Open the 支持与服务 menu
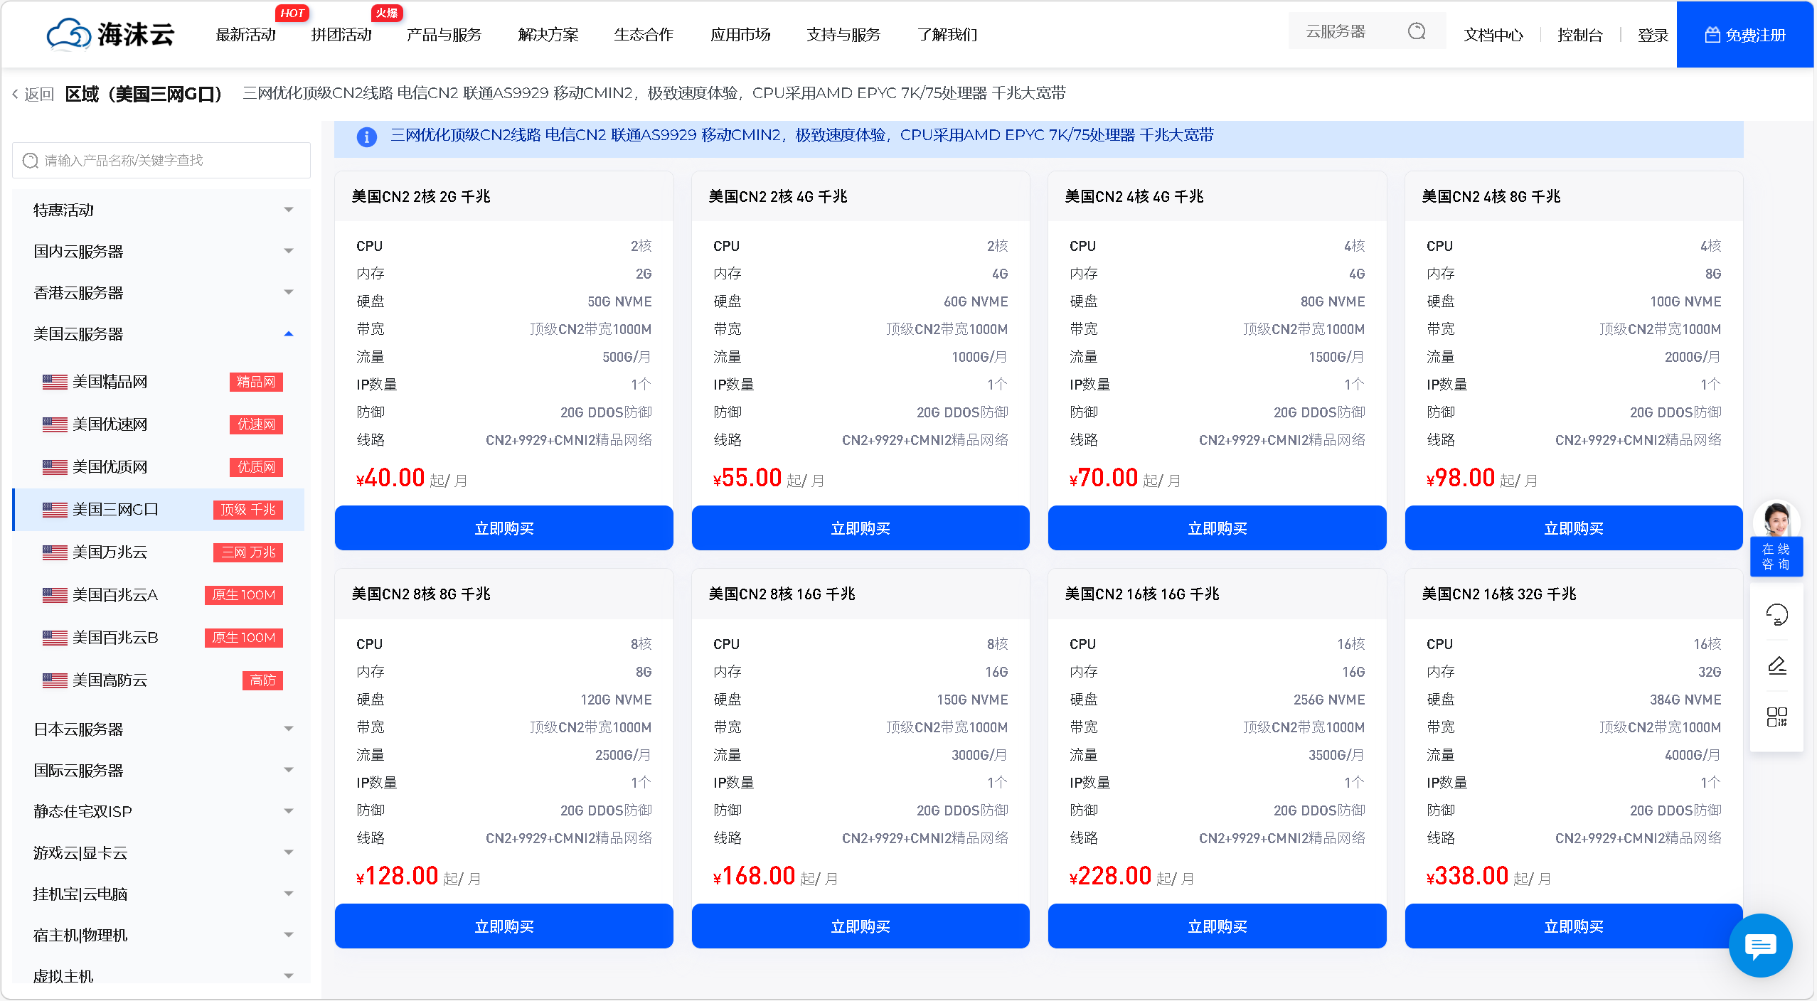 (x=843, y=35)
